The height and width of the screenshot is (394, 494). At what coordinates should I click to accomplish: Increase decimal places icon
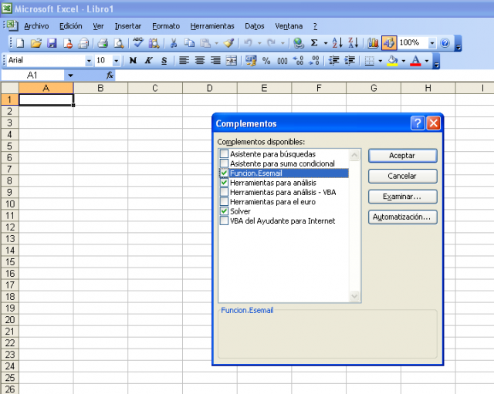point(298,60)
